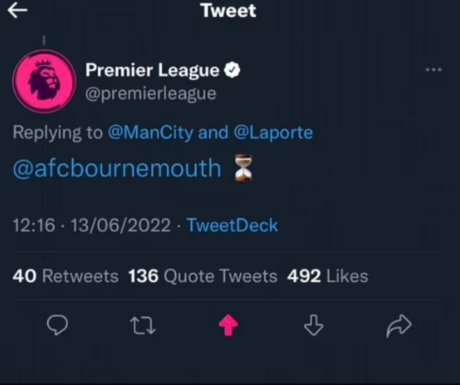Click the verified badge icon
Image resolution: width=460 pixels, height=385 pixels.
(233, 70)
